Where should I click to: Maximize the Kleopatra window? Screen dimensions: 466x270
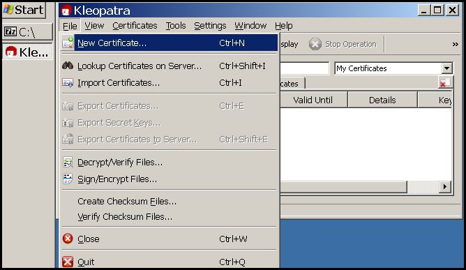pos(437,10)
